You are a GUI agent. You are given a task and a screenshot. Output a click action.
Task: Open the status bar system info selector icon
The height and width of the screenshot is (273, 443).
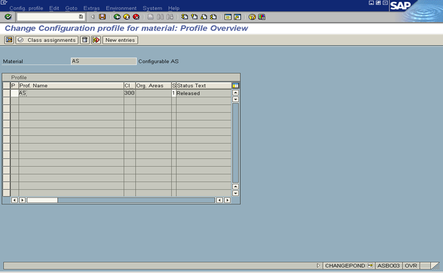(x=370, y=265)
